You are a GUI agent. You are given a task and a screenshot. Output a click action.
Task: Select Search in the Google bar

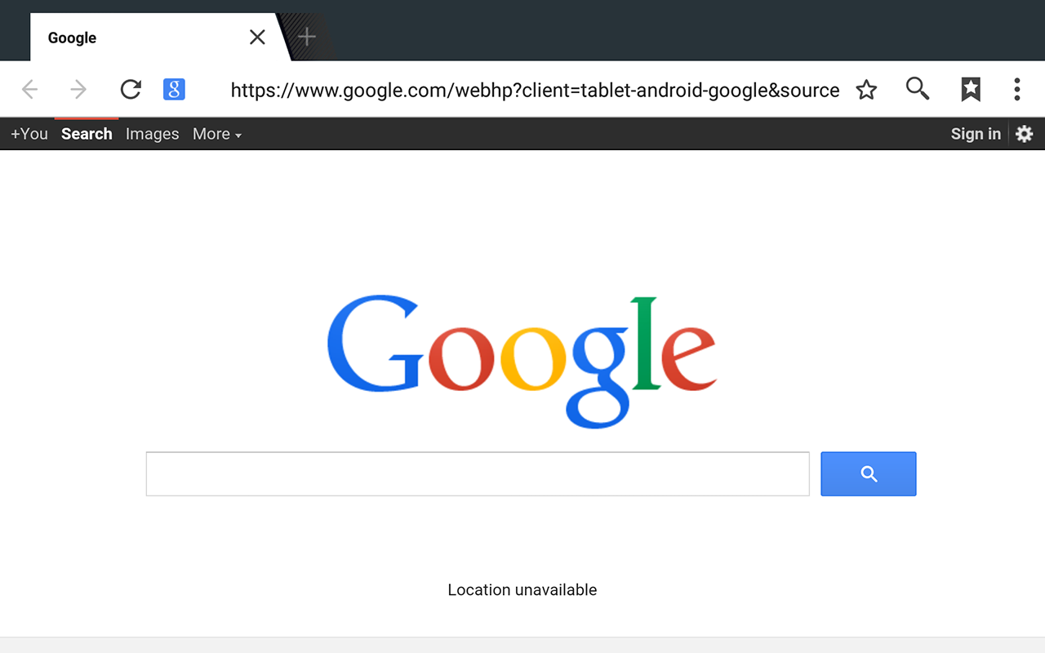87,134
